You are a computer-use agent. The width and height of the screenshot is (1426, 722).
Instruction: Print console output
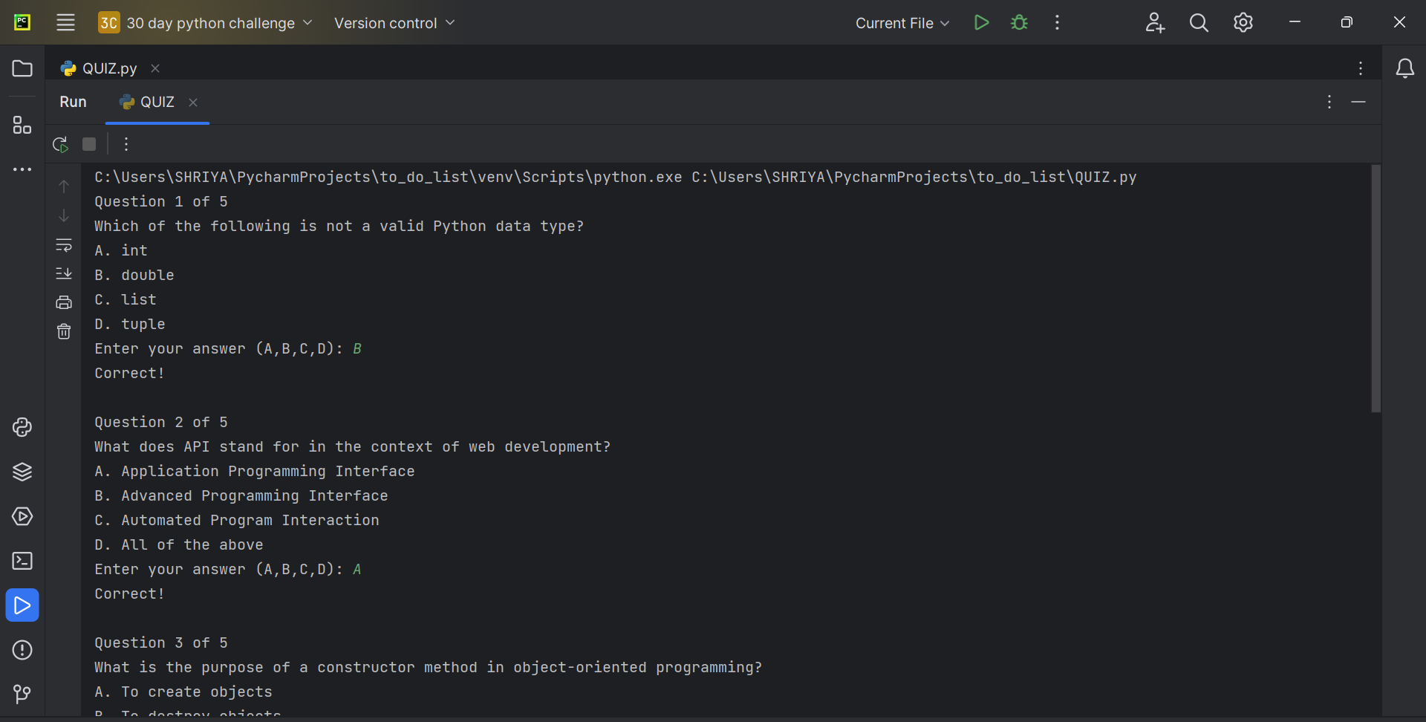tap(64, 302)
